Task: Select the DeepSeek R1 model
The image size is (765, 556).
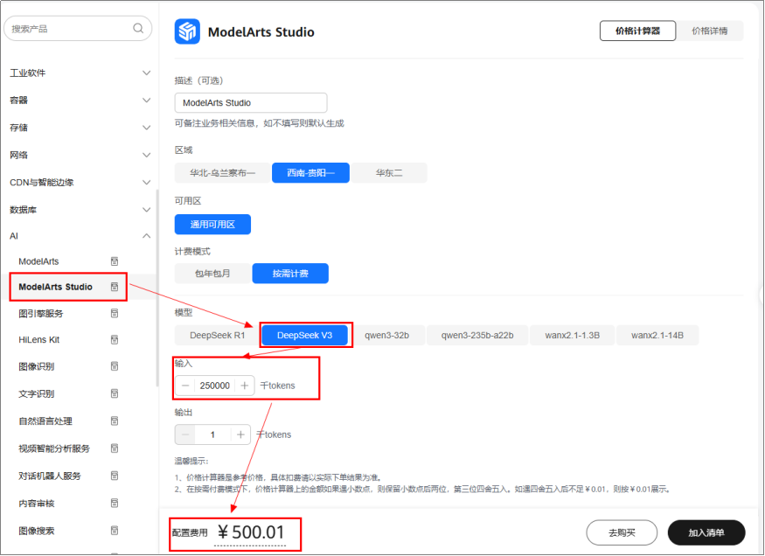Action: (217, 336)
